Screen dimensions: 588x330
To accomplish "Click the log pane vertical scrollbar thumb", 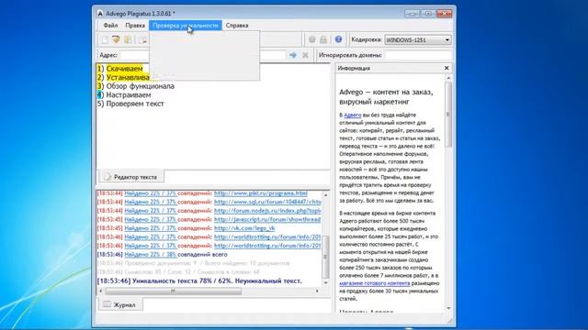I will click(x=325, y=257).
